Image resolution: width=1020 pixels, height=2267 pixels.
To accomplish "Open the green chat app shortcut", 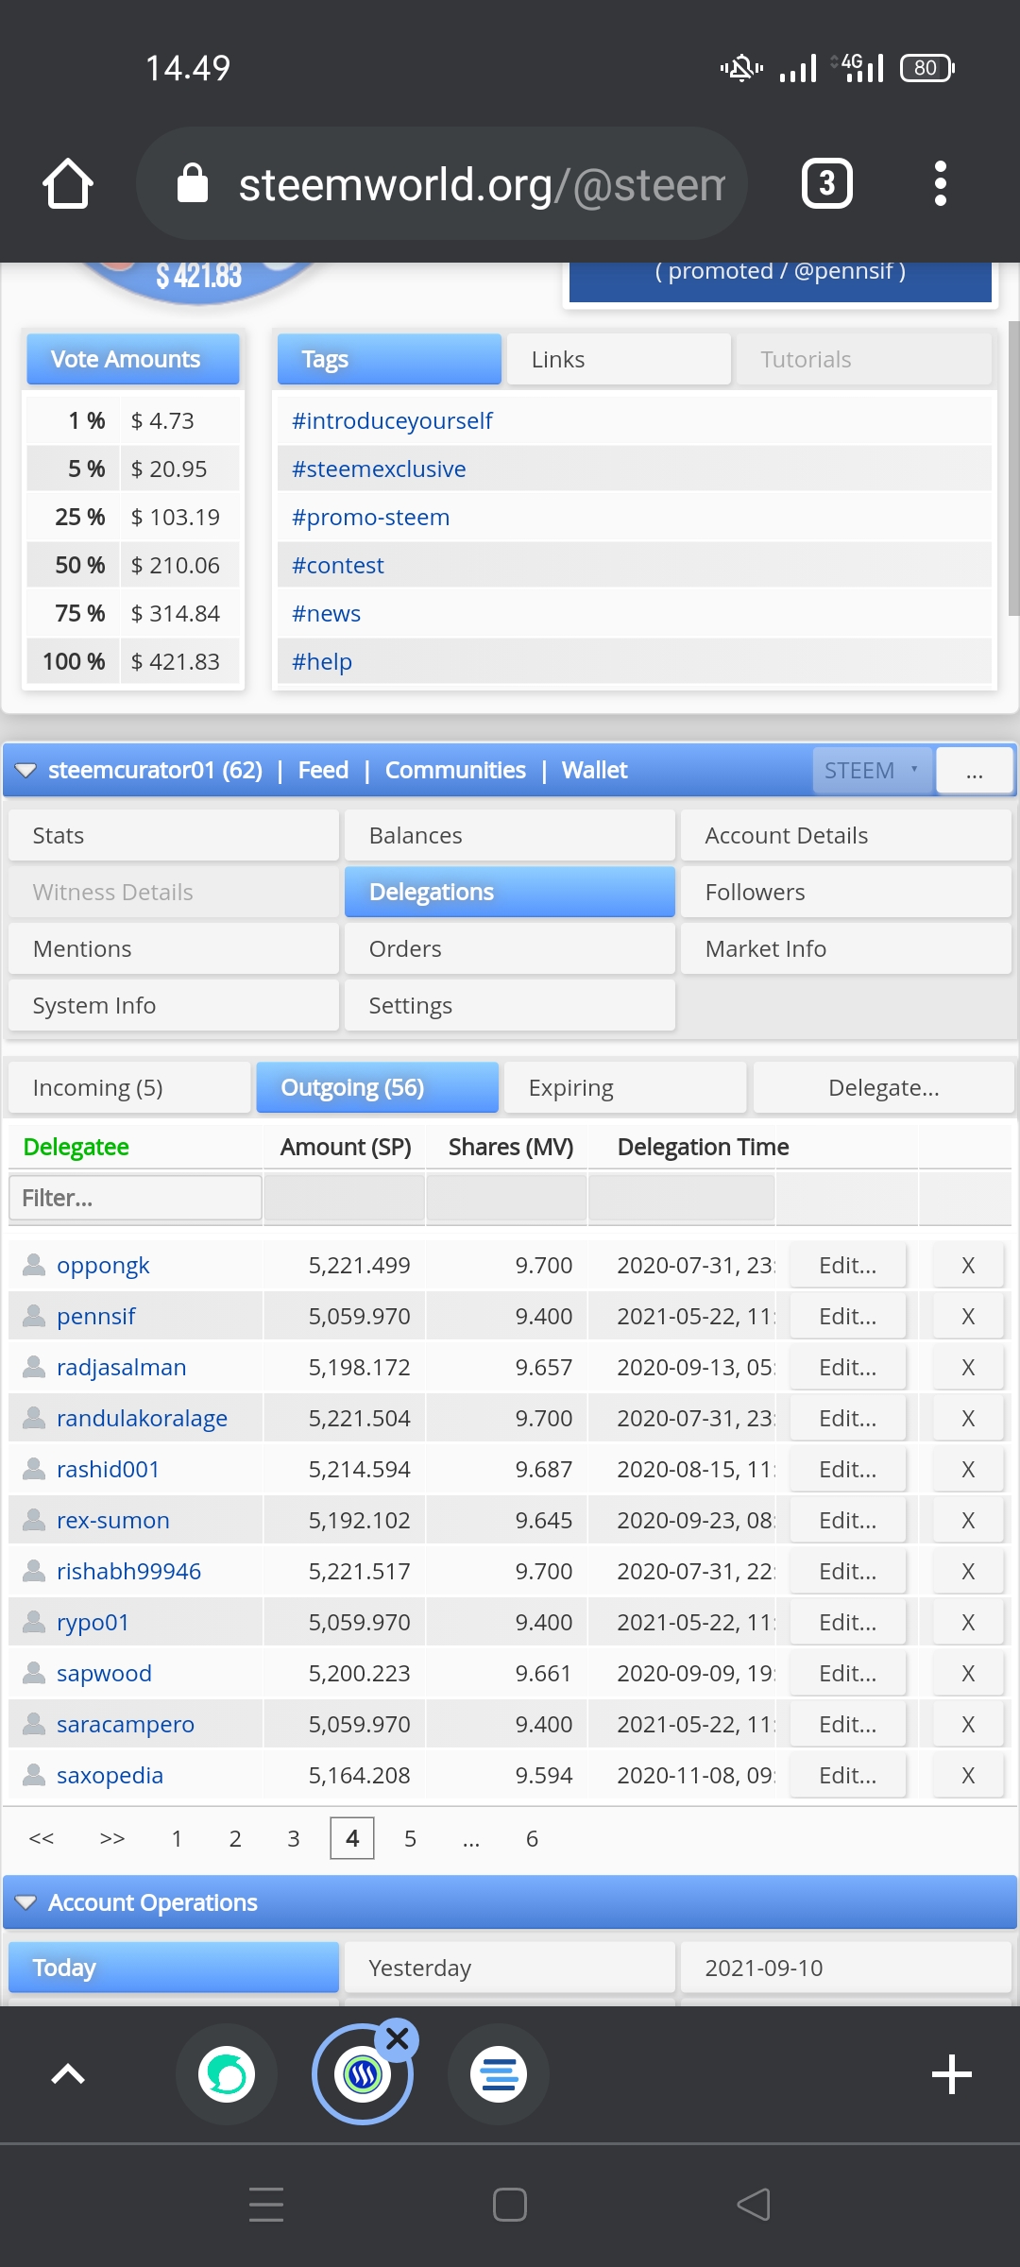I will pos(227,2074).
